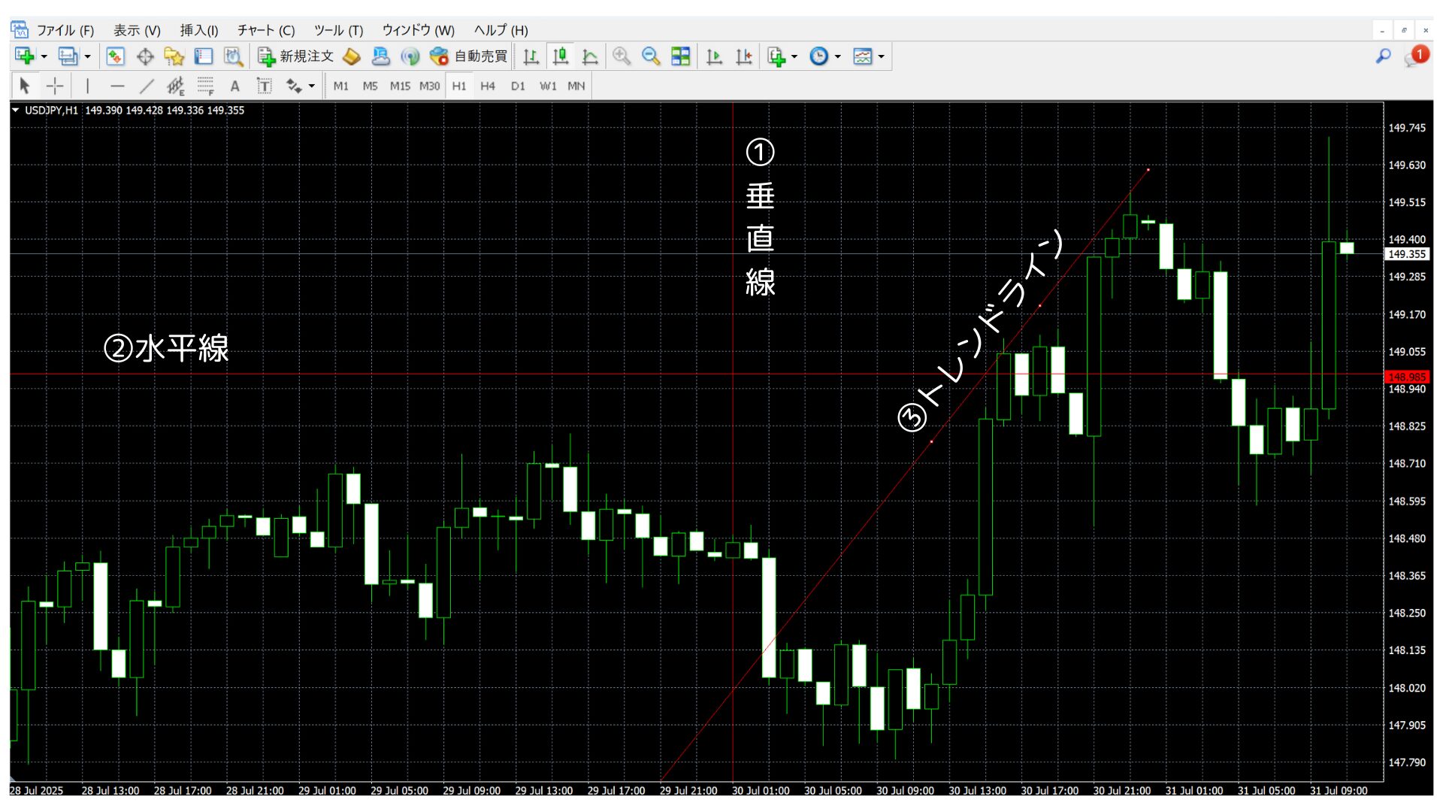Switch to the H4 timeframe
This screenshot has width=1443, height=812.
(488, 86)
